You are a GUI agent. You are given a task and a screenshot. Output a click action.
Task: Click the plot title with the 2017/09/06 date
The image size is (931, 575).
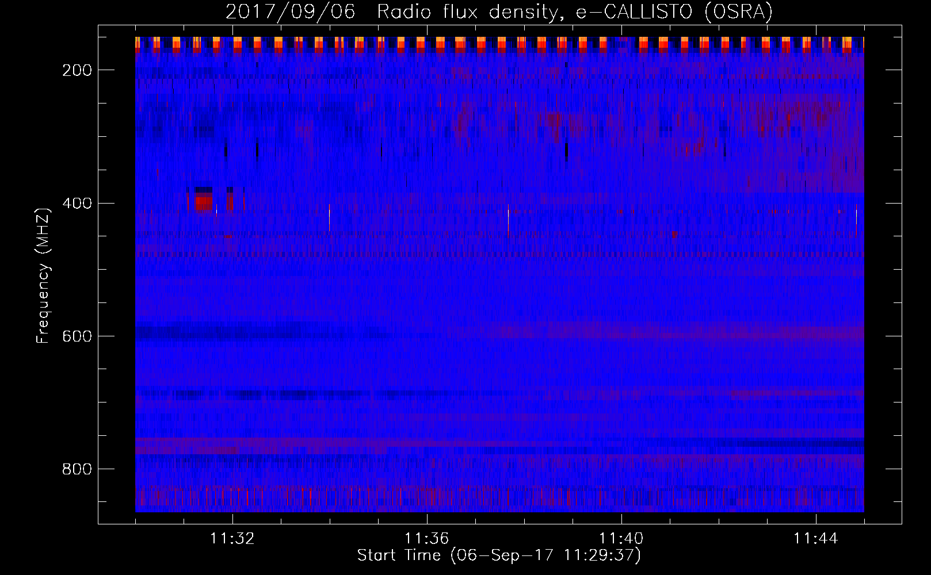click(499, 11)
